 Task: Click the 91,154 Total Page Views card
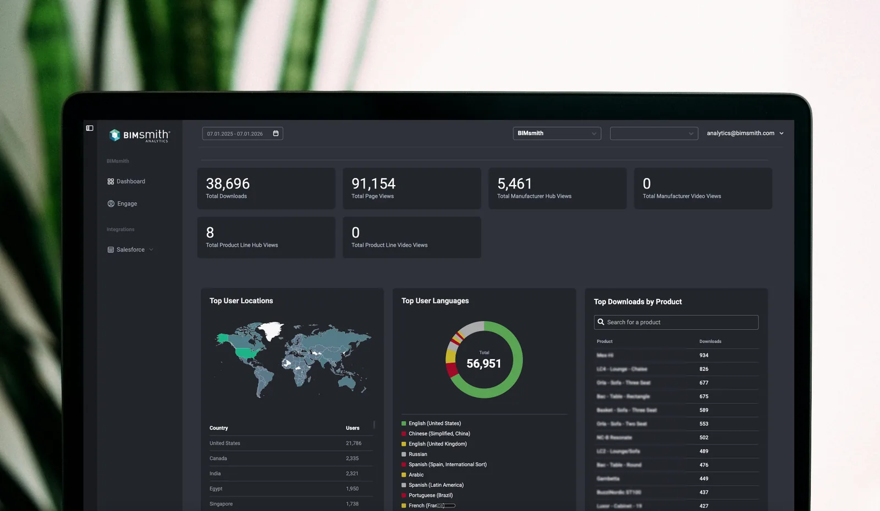[x=412, y=188]
